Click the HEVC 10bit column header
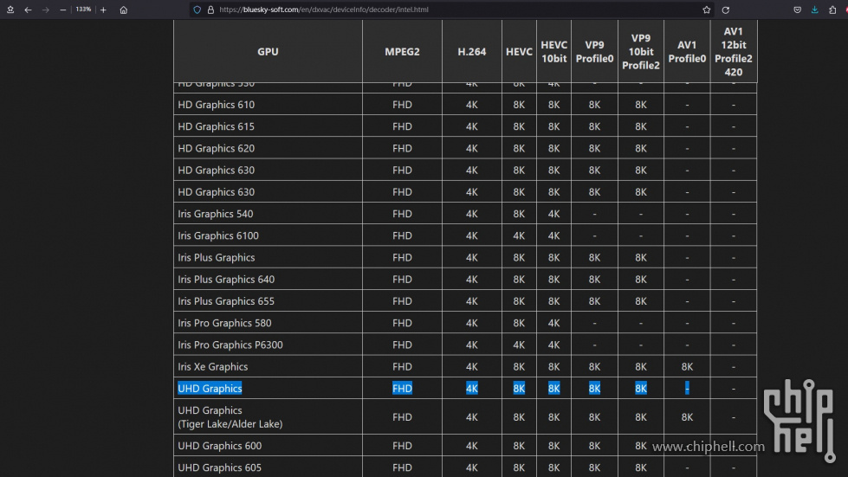The image size is (848, 477). coord(553,51)
